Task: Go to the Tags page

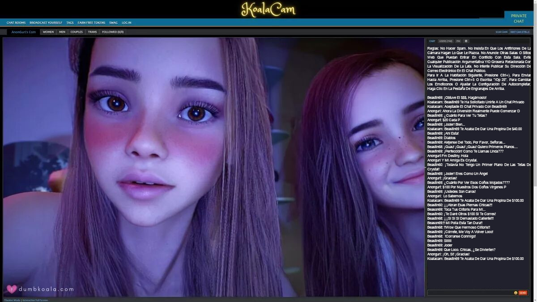Action: pos(70,22)
